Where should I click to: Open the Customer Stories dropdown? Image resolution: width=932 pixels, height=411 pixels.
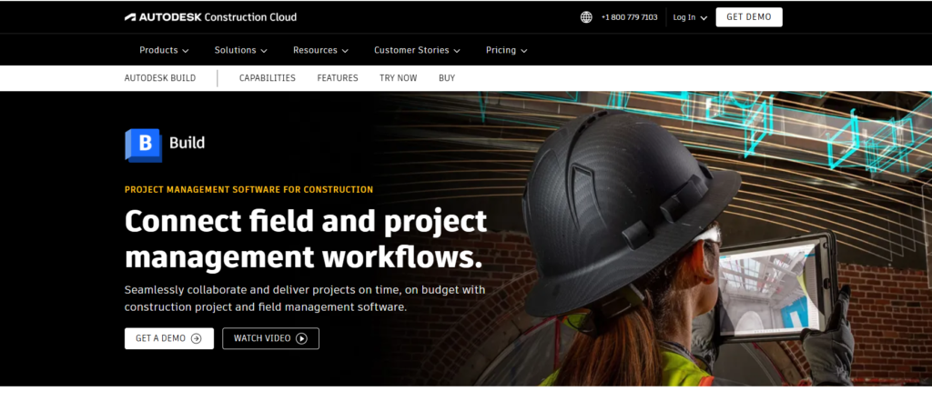tap(417, 50)
